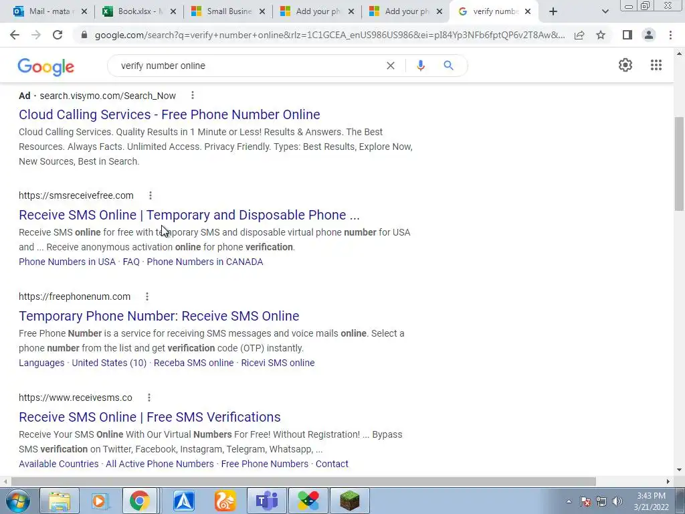Open the Available Countries sitelink
The width and height of the screenshot is (685, 514).
(59, 464)
